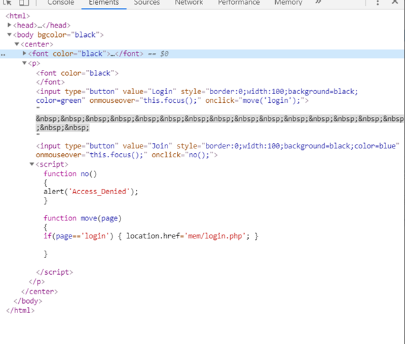Screen dimensions: 405x344
Task: Open the Network tab
Action: (189, 3)
